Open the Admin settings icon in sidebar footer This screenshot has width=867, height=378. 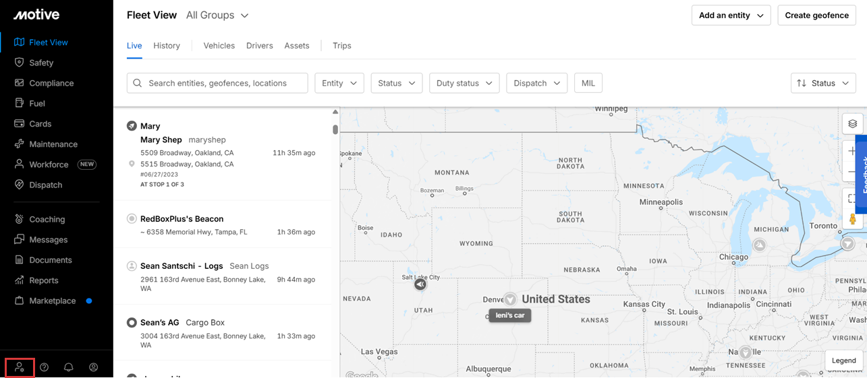[x=20, y=367]
